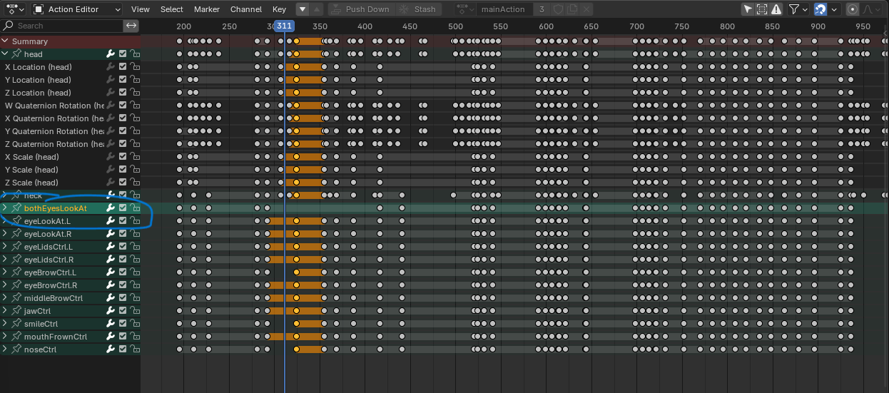Click the action layer down arrow

coord(302,9)
